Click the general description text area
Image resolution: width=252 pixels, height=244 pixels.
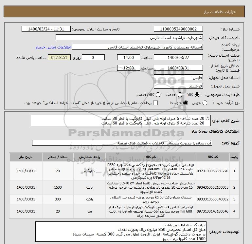click(121, 121)
